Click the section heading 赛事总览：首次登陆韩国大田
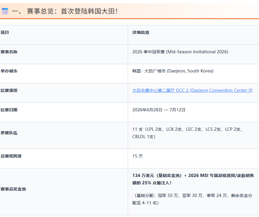Viewport: 259px width, 217px height. click(65, 11)
